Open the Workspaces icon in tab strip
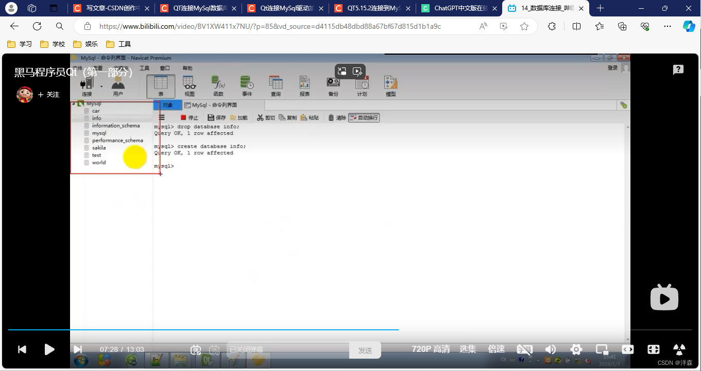Image resolution: width=701 pixels, height=371 pixels. 32,8
